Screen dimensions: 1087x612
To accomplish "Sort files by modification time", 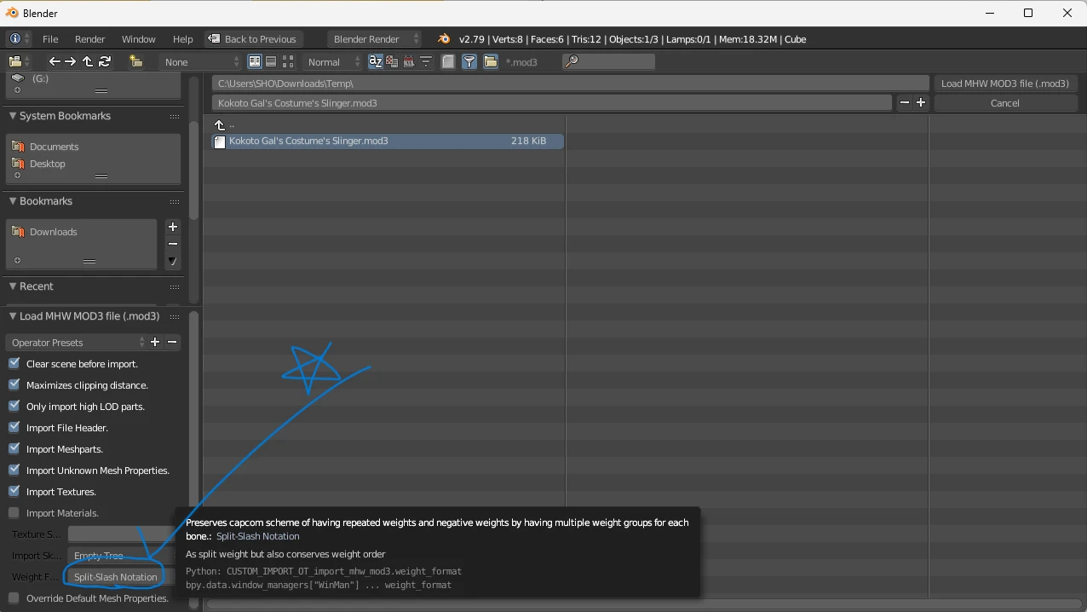I will coord(409,61).
